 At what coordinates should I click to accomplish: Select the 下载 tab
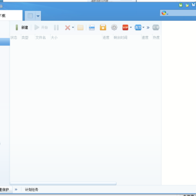(x=11, y=16)
